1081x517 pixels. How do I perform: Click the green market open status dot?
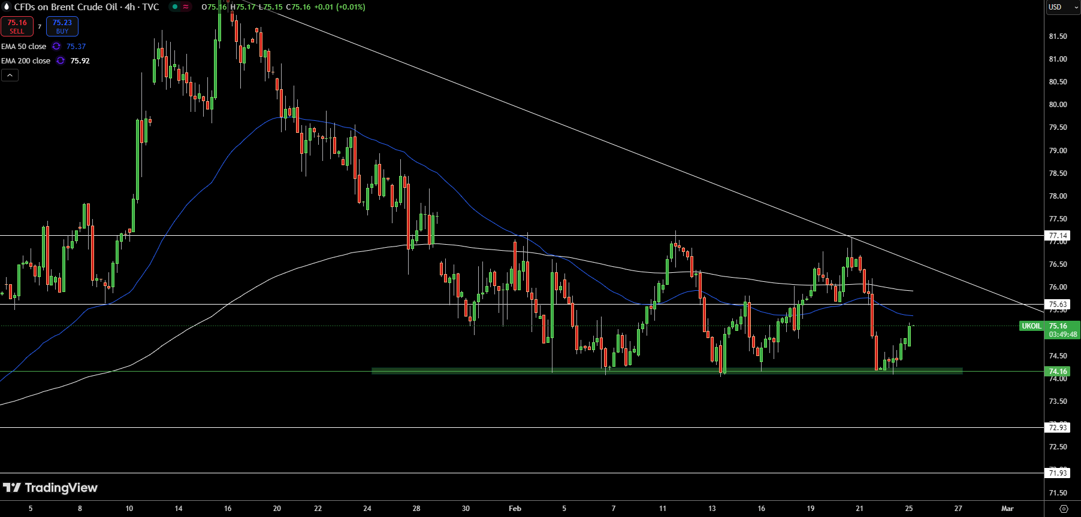click(174, 7)
